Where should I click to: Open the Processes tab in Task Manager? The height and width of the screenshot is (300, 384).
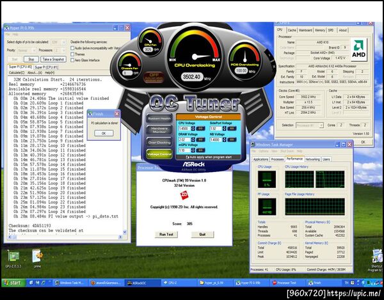pyautogui.click(x=277, y=159)
